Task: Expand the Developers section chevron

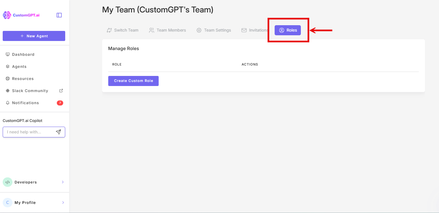Action: [x=63, y=182]
